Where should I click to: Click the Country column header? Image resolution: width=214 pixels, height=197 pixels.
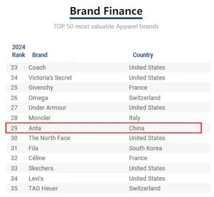pyautogui.click(x=143, y=55)
